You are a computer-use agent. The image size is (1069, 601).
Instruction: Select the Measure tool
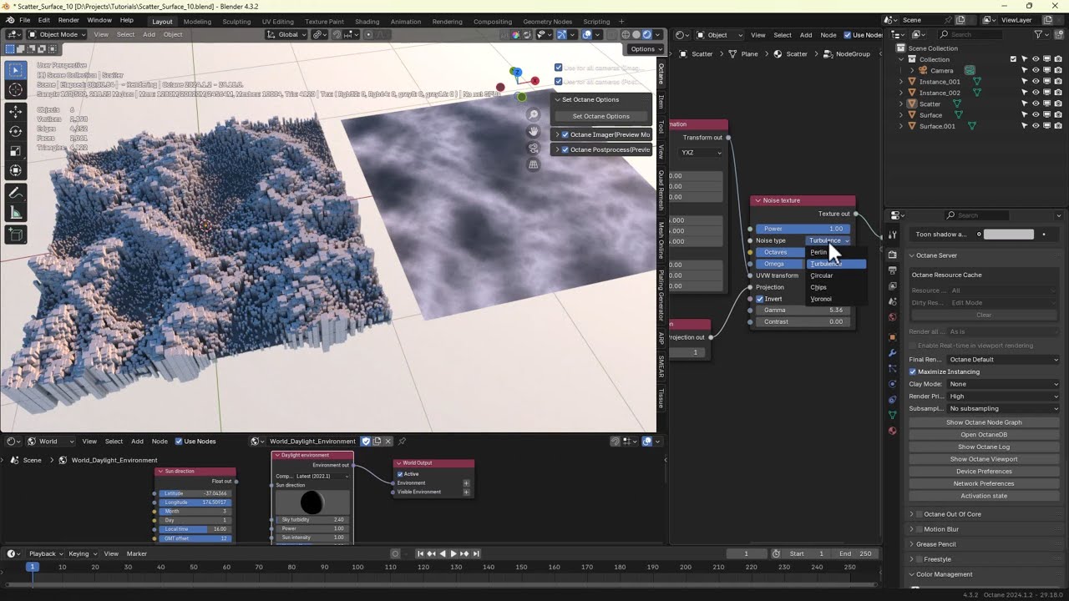[x=15, y=214]
